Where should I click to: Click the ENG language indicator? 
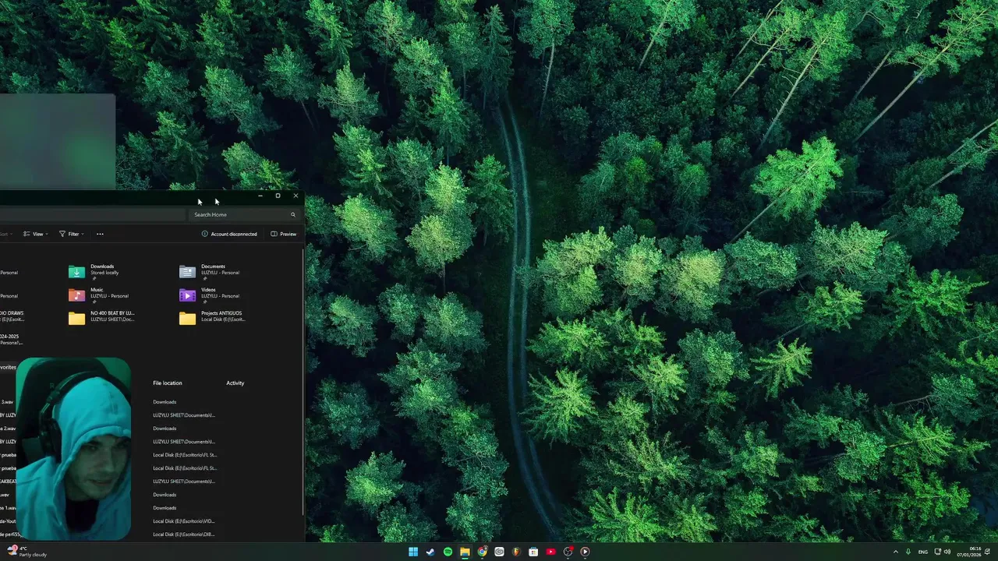tap(923, 552)
